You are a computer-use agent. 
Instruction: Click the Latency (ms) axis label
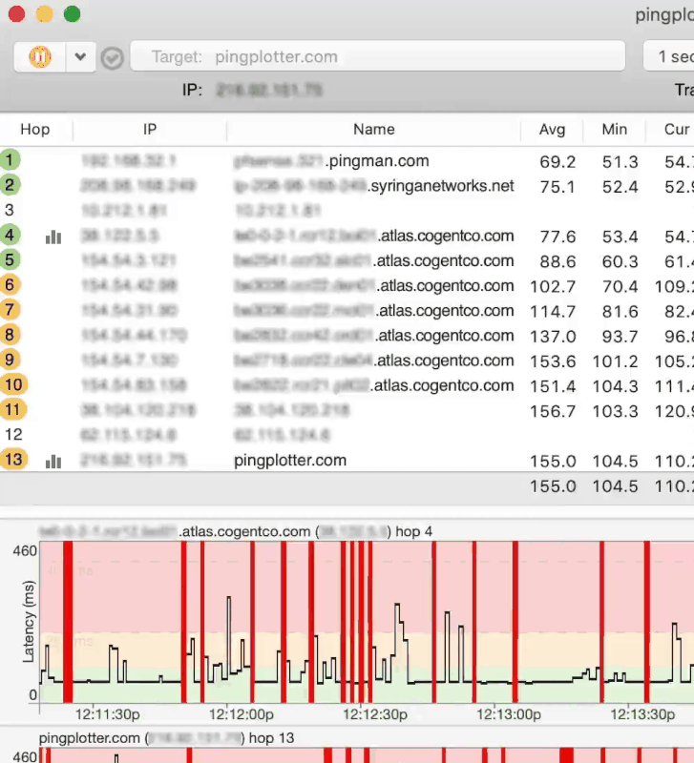pos(29,622)
